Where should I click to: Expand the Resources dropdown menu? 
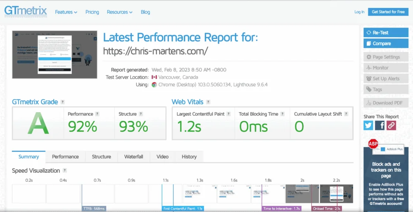(x=119, y=12)
